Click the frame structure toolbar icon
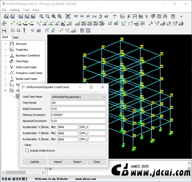This screenshot has width=192, height=182. [x=135, y=16]
